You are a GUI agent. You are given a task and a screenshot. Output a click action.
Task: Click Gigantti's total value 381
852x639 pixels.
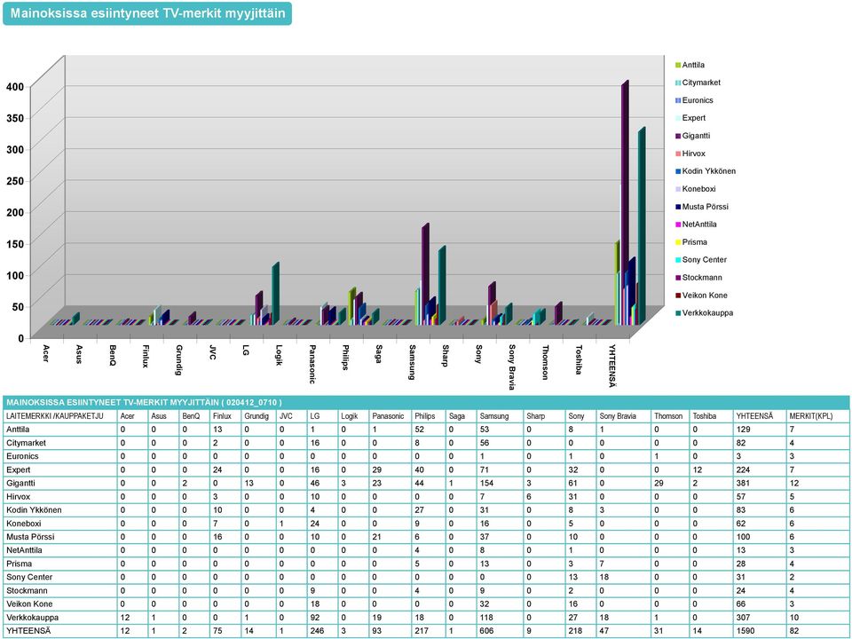click(x=744, y=483)
